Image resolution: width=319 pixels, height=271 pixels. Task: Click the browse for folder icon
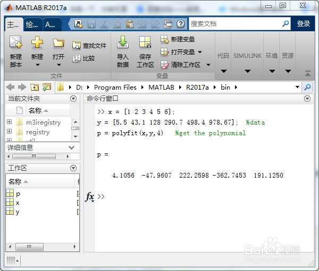point(47,87)
